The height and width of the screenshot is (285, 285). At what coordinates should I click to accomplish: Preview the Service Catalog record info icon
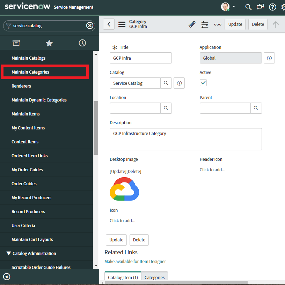(x=179, y=83)
